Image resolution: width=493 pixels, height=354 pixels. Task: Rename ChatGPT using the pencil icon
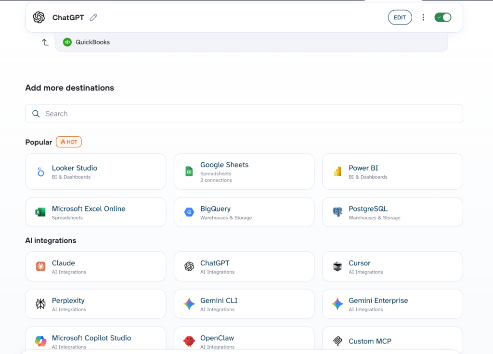point(93,18)
